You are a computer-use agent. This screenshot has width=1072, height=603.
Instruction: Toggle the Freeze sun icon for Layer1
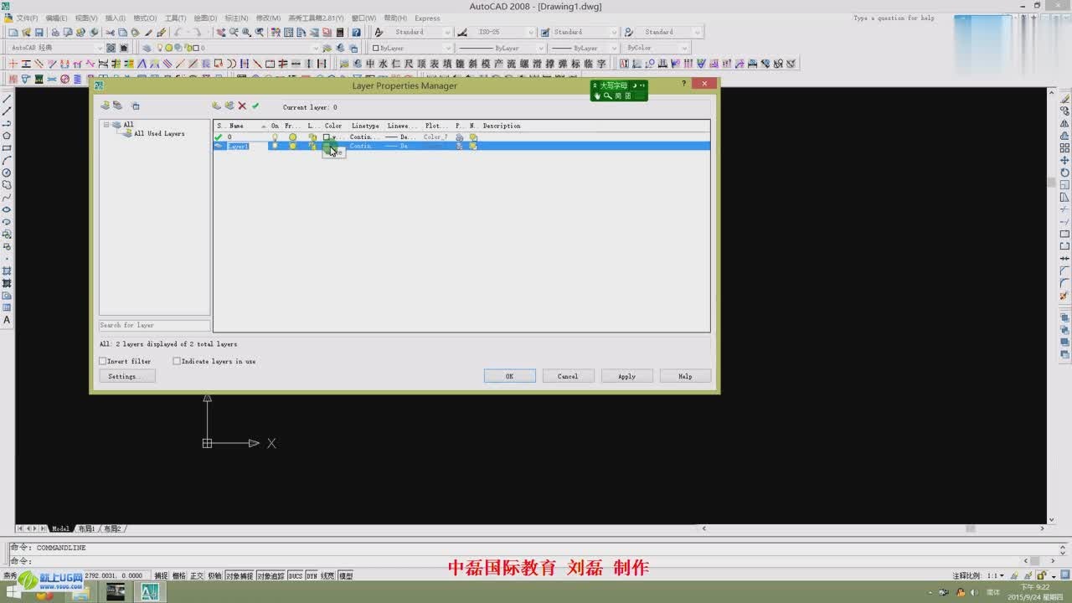point(292,146)
